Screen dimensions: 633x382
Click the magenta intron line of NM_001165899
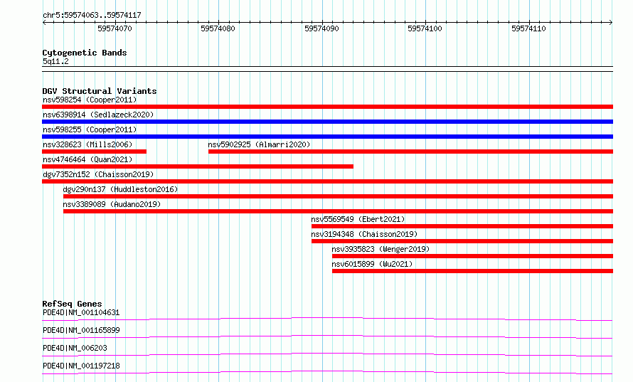click(x=327, y=336)
